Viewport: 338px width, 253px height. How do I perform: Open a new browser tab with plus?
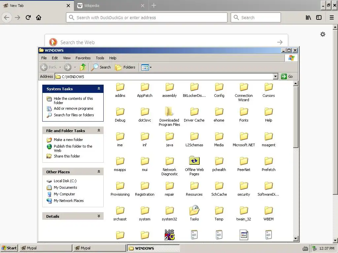pos(154,5)
